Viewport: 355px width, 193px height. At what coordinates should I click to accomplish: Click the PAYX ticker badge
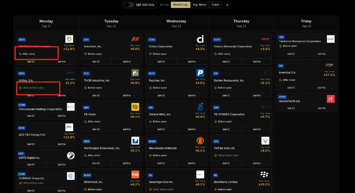[152, 74]
